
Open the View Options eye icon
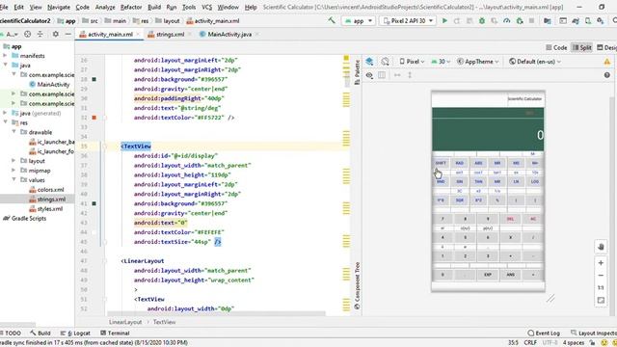tap(369, 75)
